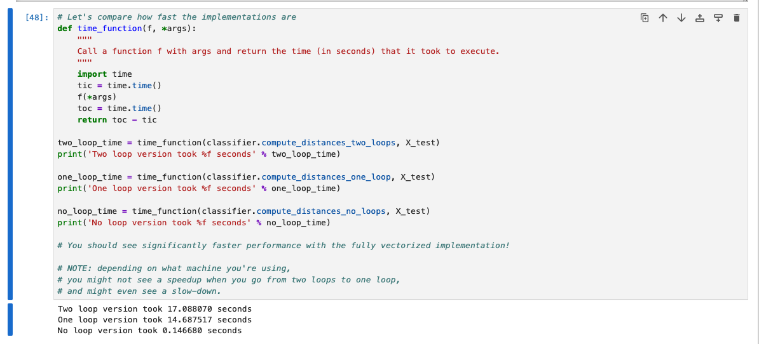Insert a new cell below this one

pyautogui.click(x=718, y=18)
